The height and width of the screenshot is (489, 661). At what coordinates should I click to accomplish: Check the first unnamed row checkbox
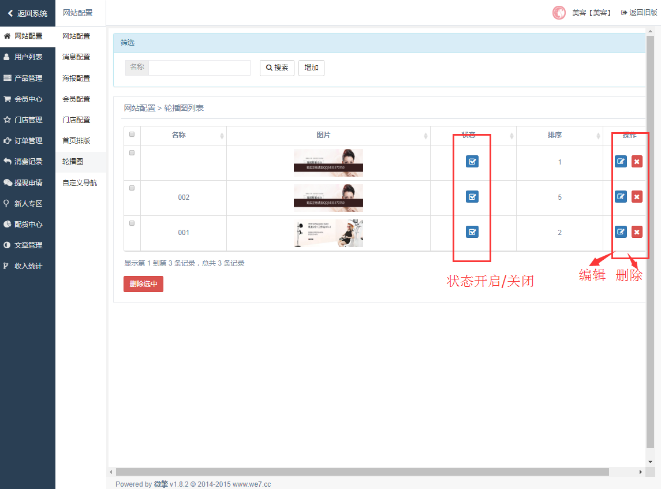132,153
